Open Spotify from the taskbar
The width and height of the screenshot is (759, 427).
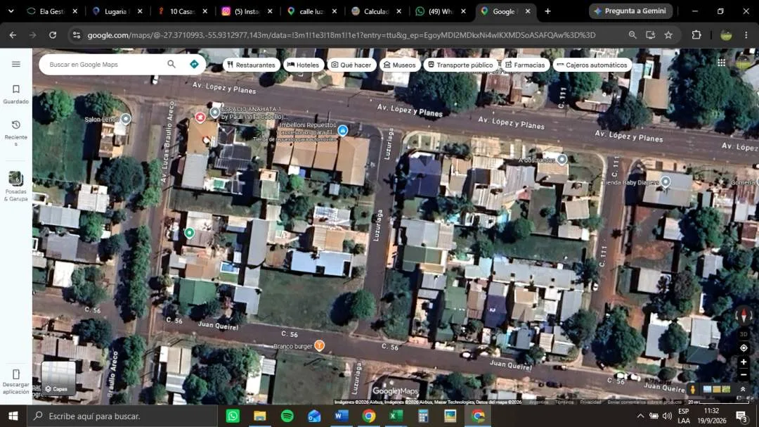287,416
